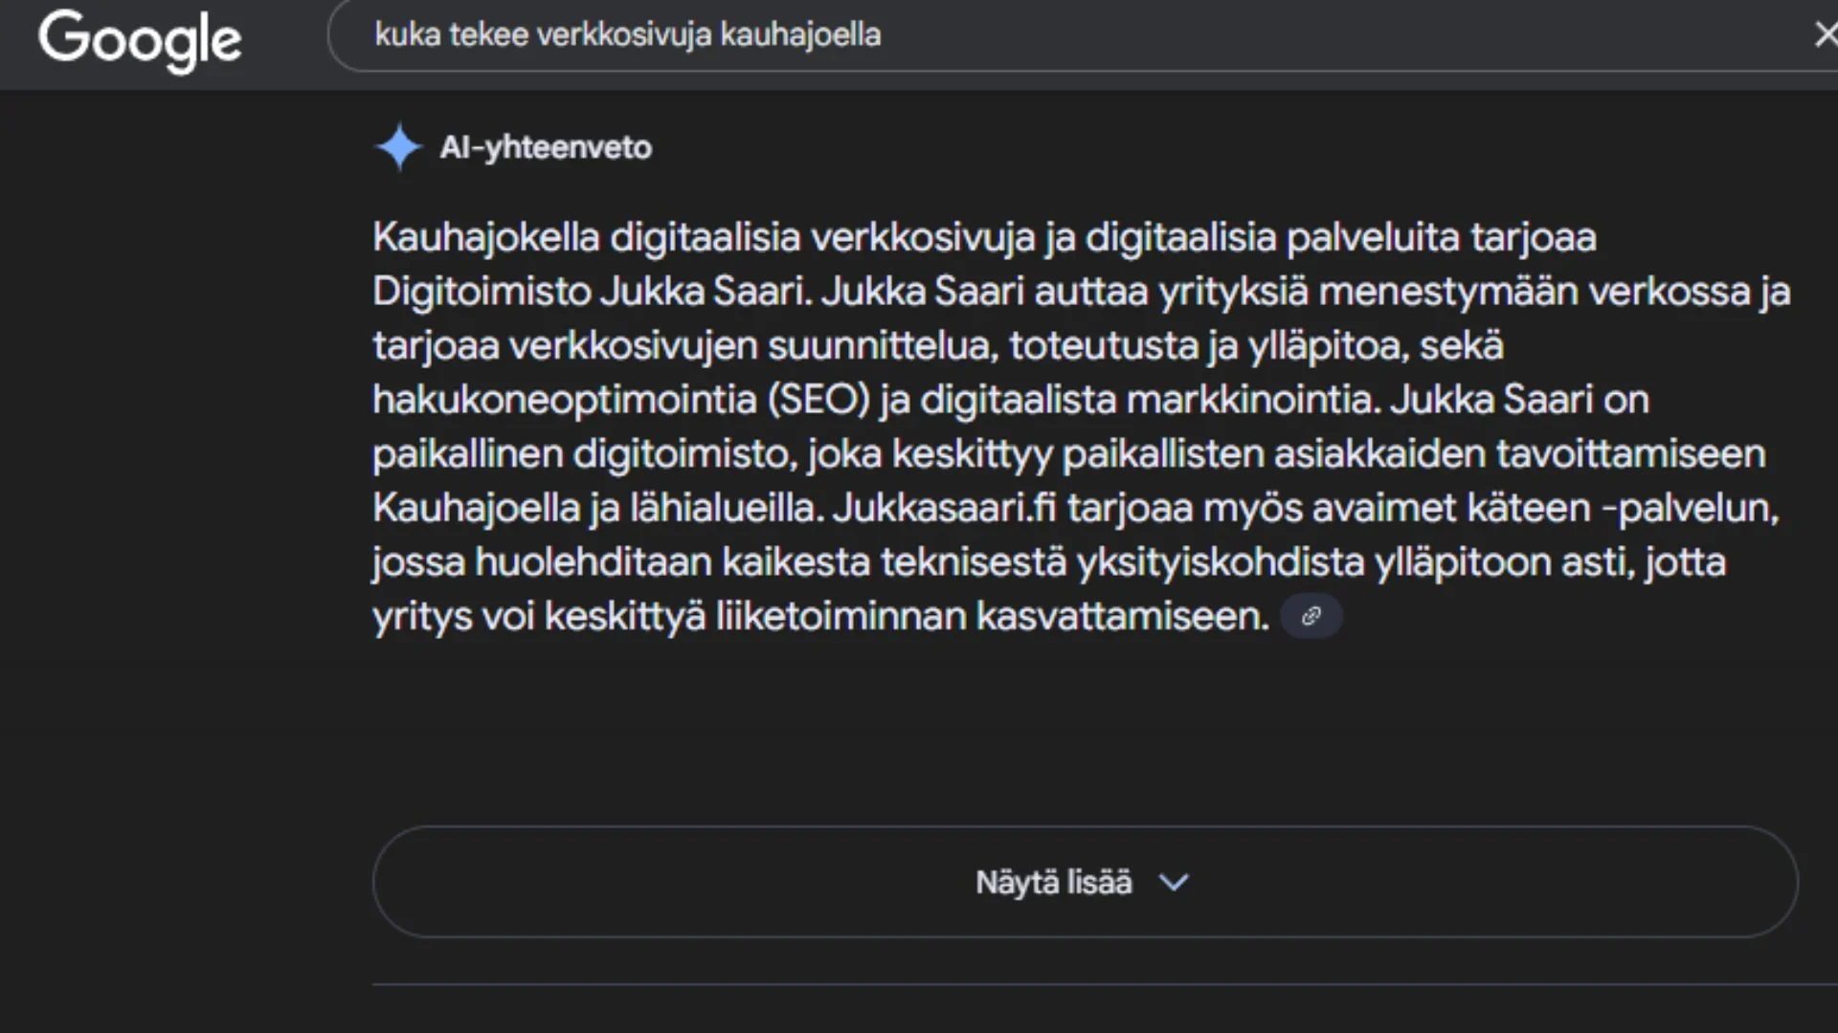
Task: Select the link chip after the summary text
Action: click(x=1311, y=616)
